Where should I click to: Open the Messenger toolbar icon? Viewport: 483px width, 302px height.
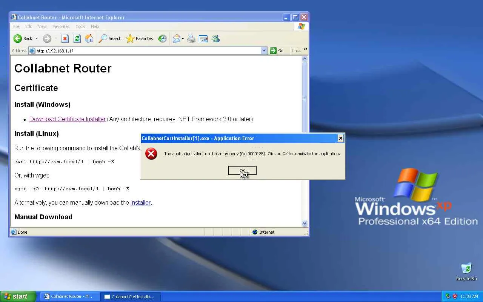[215, 39]
